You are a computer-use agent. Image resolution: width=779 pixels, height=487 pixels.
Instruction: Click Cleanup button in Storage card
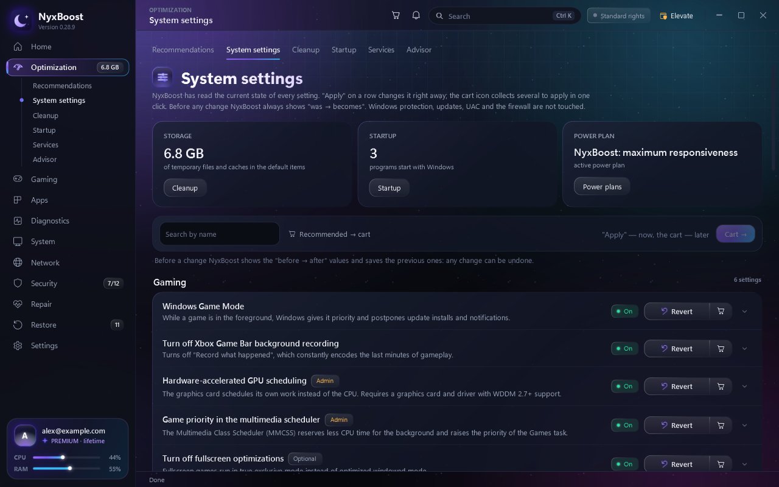tap(185, 188)
